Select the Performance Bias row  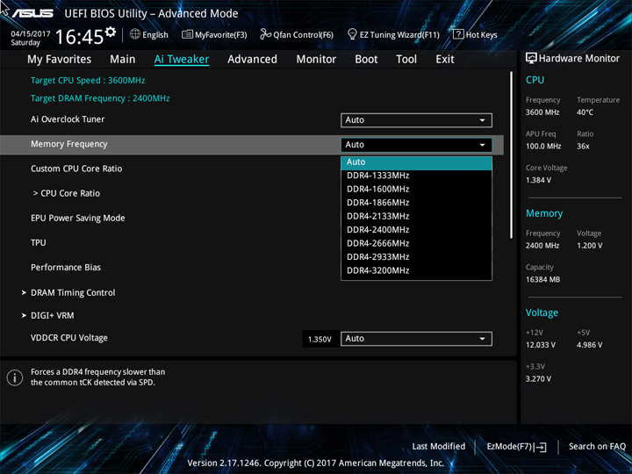click(252, 267)
